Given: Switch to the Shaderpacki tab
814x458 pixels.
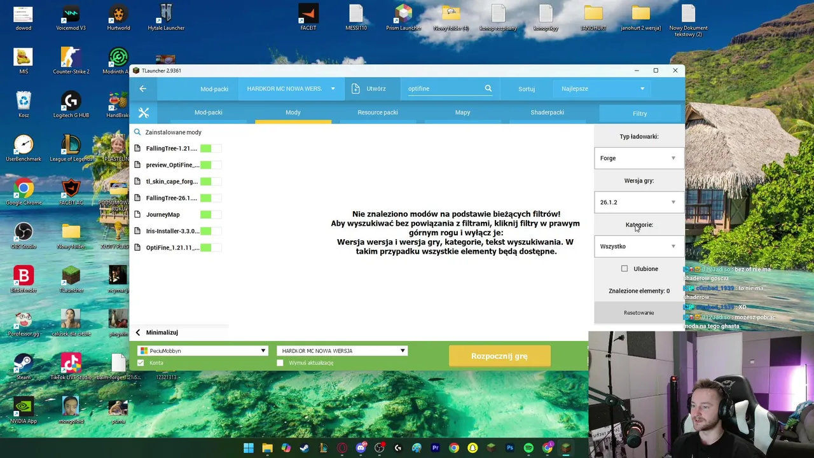Looking at the screenshot, I should click(x=547, y=113).
